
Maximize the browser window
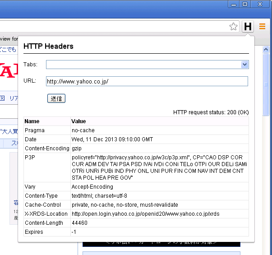(x=245, y=5)
